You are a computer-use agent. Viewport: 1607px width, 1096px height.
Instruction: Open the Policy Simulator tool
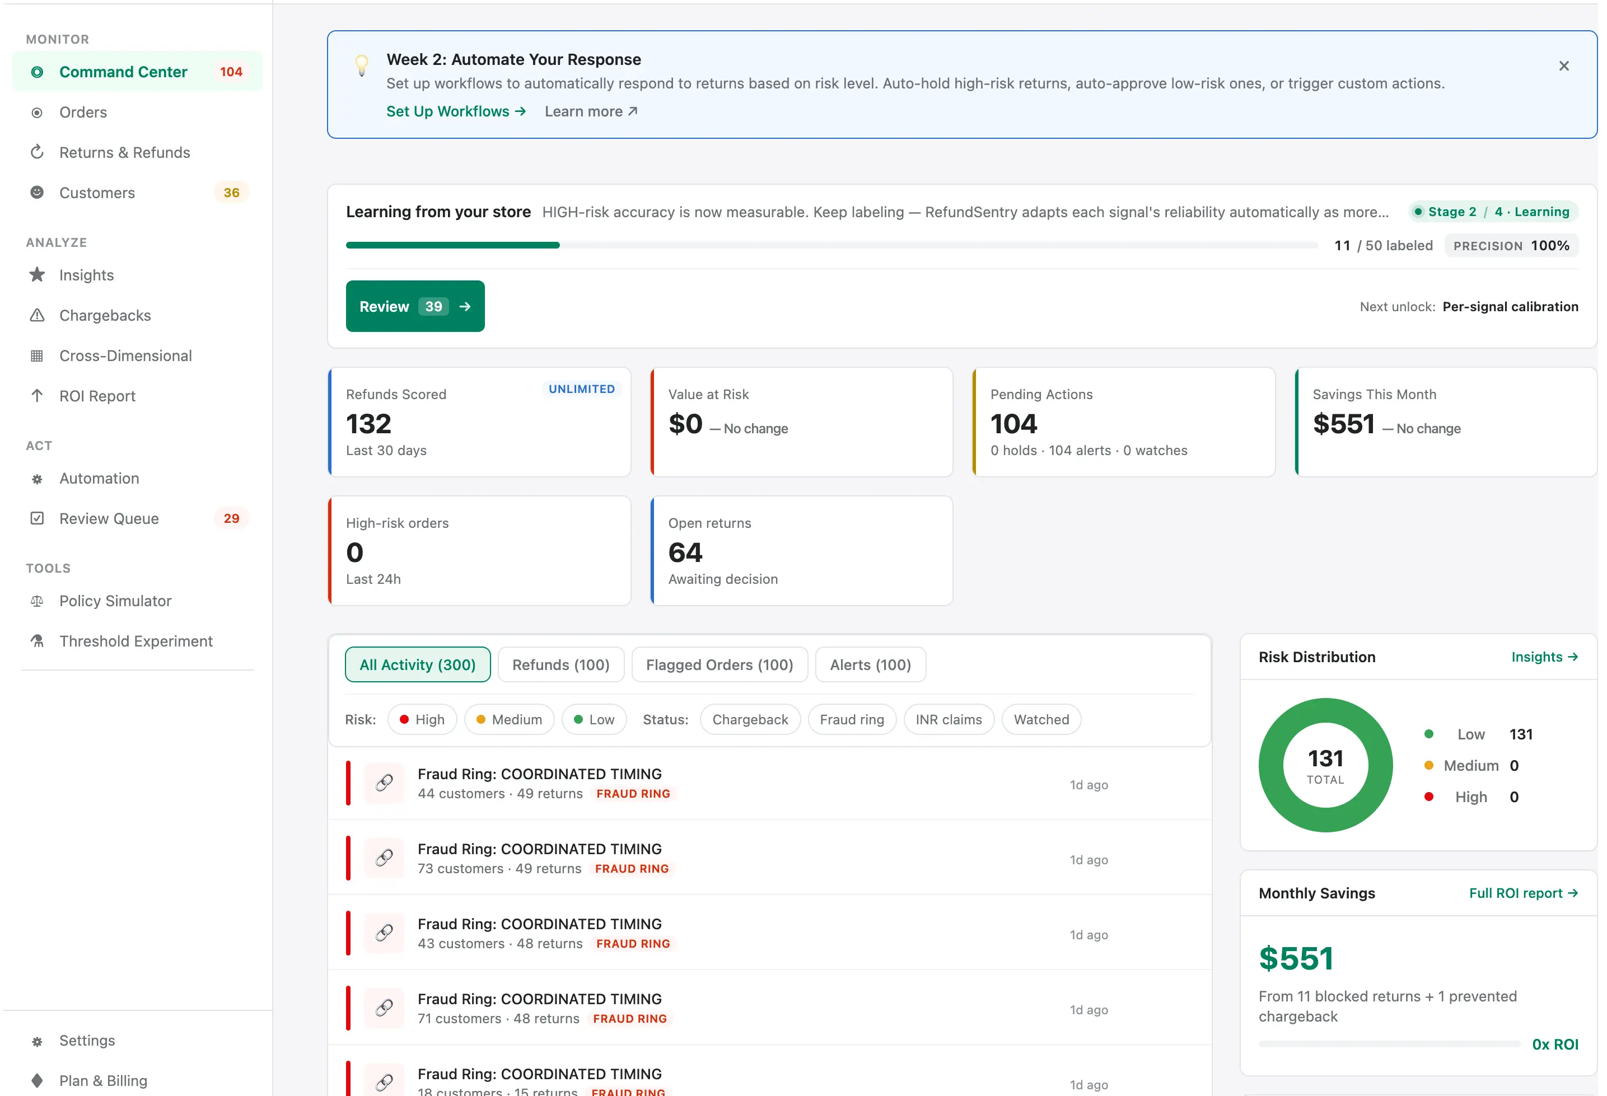tap(138, 601)
